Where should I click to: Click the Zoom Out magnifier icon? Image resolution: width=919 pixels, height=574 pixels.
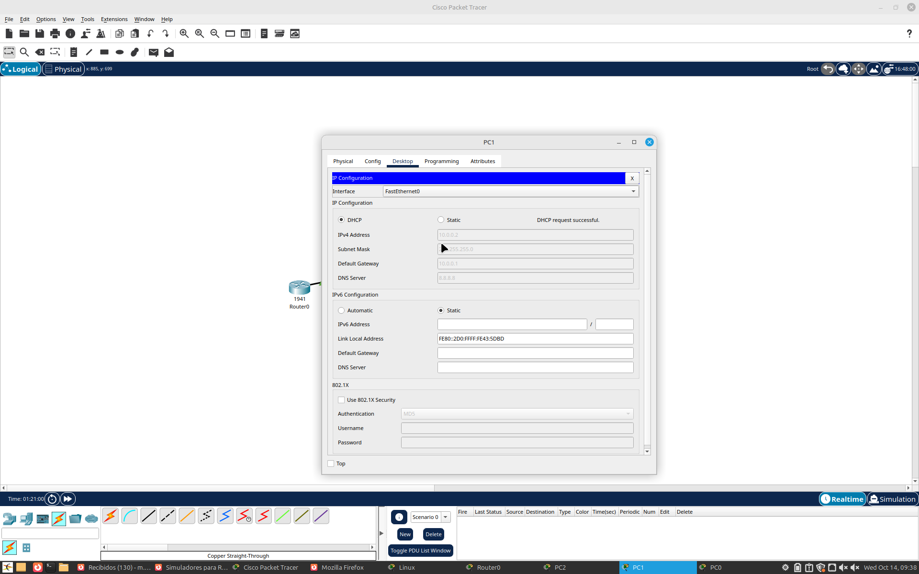[x=215, y=33]
